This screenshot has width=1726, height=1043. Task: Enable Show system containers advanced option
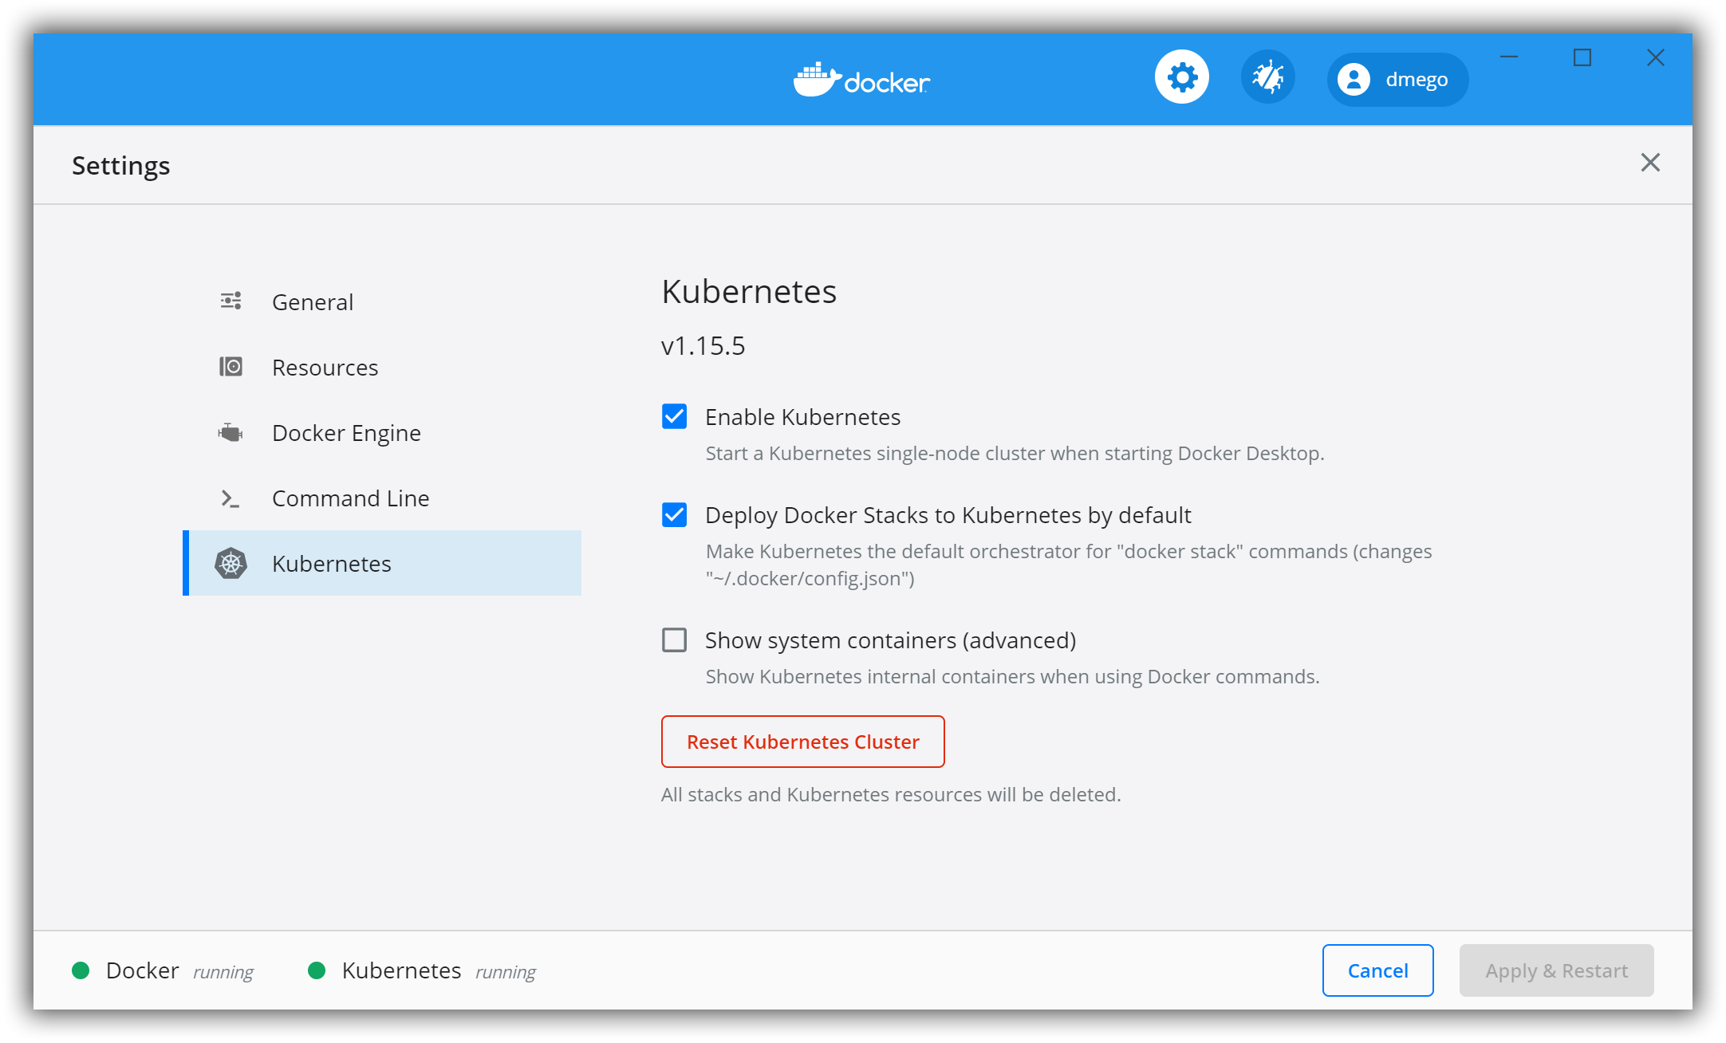[676, 640]
